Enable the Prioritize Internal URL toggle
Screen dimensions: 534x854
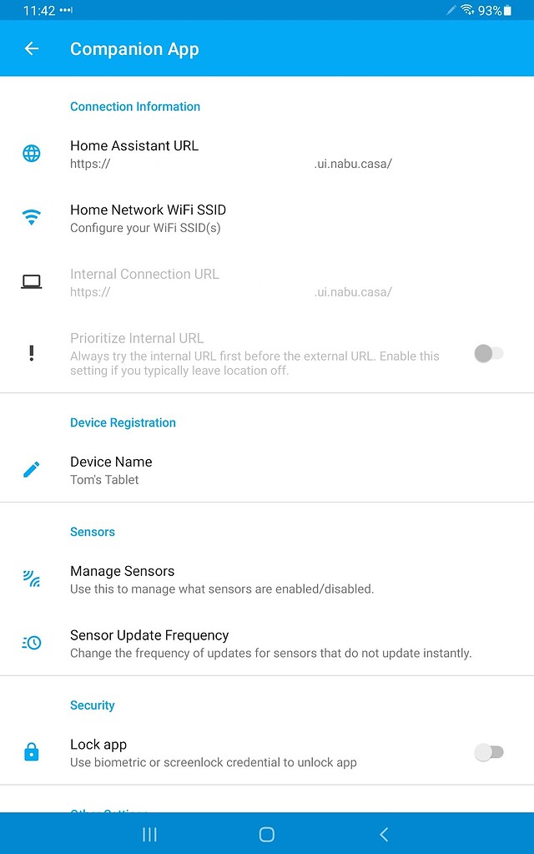(489, 353)
